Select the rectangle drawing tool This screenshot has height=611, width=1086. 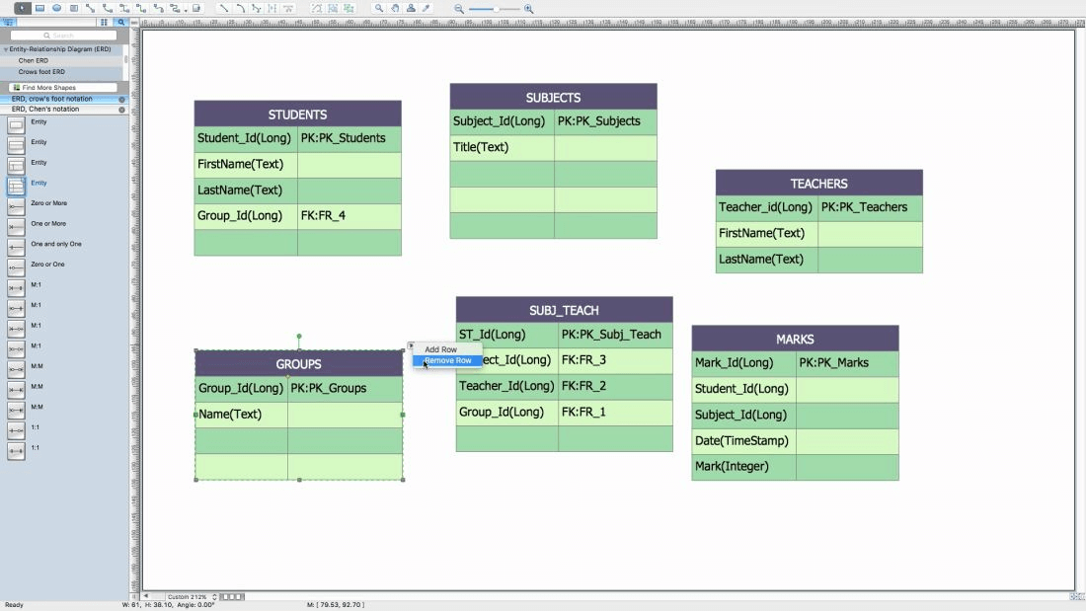pos(40,8)
